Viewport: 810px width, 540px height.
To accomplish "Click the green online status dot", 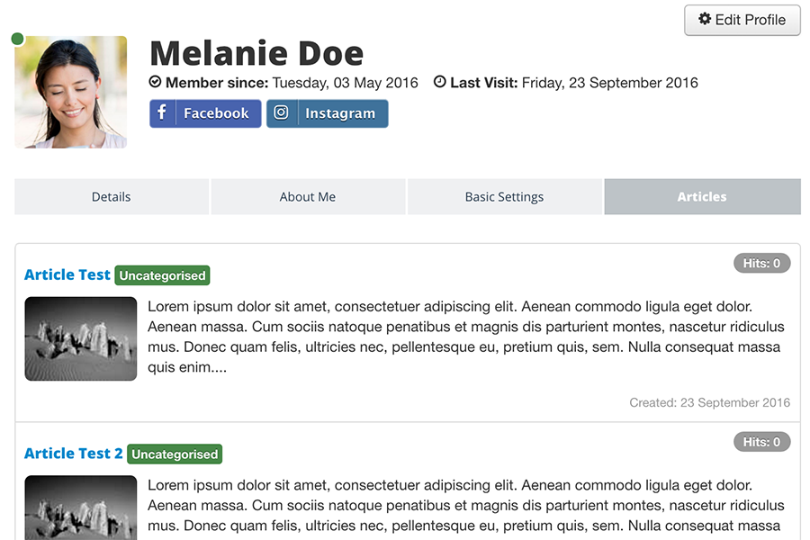I will point(17,39).
